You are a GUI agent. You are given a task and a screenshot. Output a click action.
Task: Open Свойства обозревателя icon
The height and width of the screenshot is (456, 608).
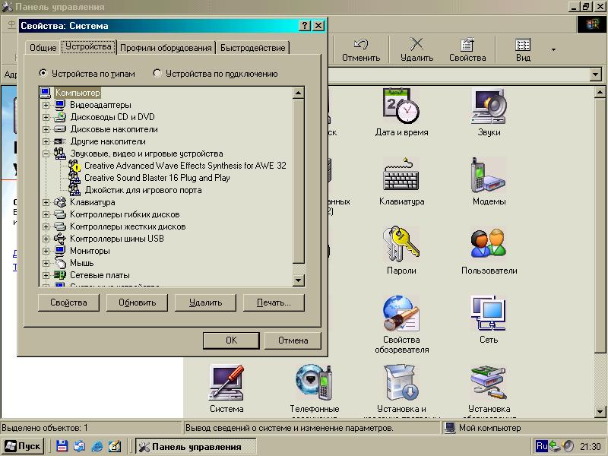[401, 325]
